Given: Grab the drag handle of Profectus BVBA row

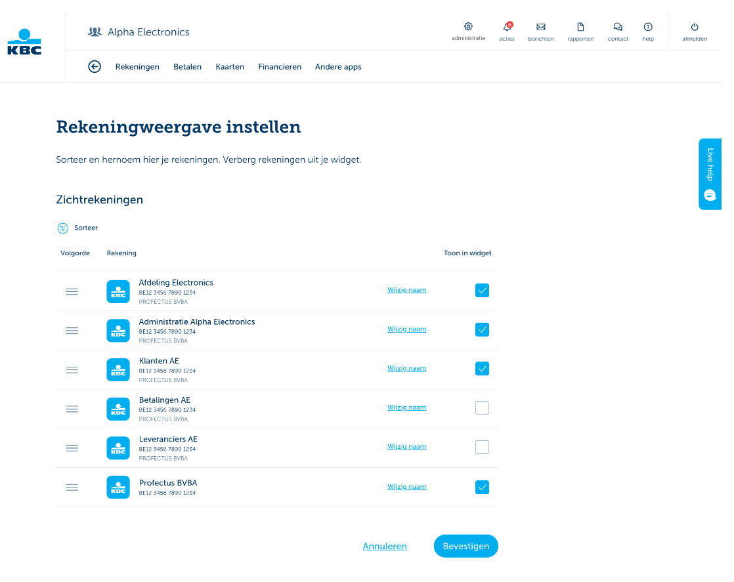Looking at the screenshot, I should [x=72, y=487].
